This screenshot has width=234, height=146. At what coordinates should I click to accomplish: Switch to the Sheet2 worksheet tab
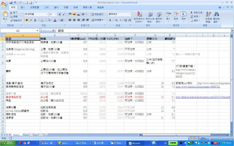[26, 135]
